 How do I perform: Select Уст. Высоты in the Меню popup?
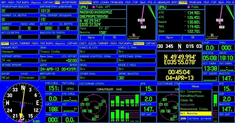pos(195,113)
